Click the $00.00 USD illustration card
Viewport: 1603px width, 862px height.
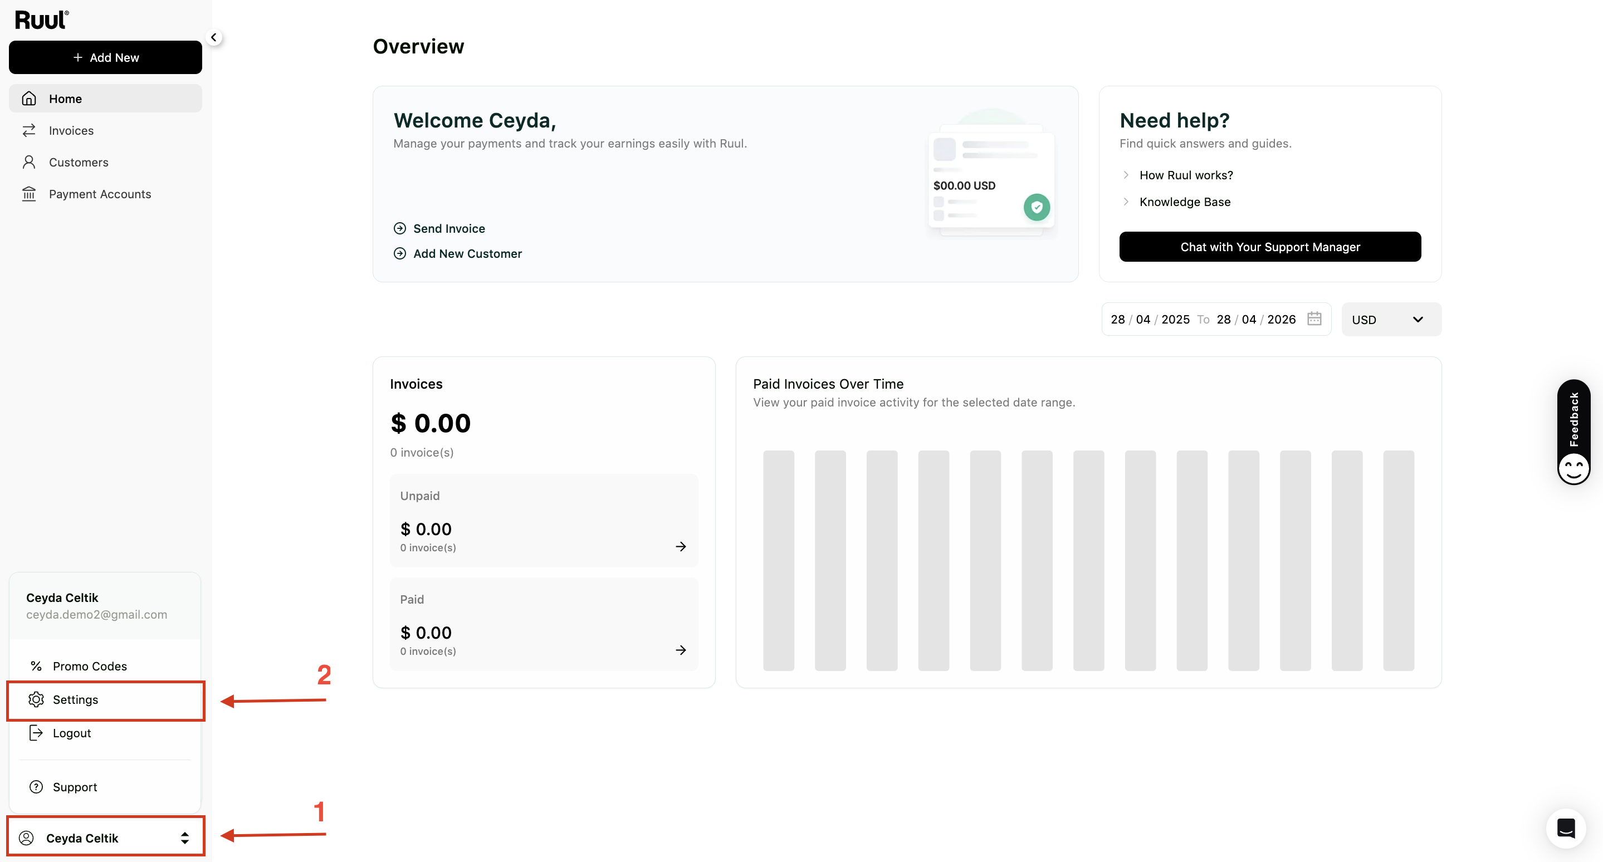pos(991,180)
